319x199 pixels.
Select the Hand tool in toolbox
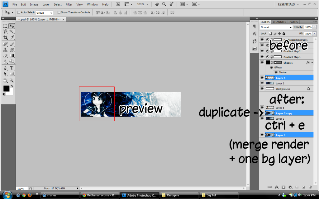5,81
